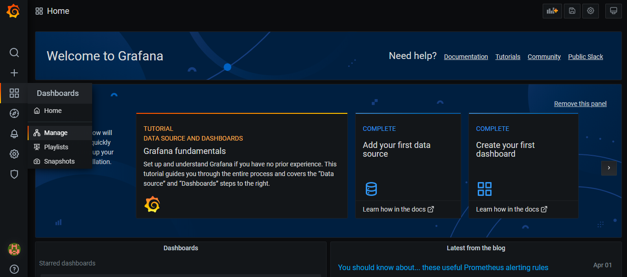Click the Starred dashboards label

(67, 263)
